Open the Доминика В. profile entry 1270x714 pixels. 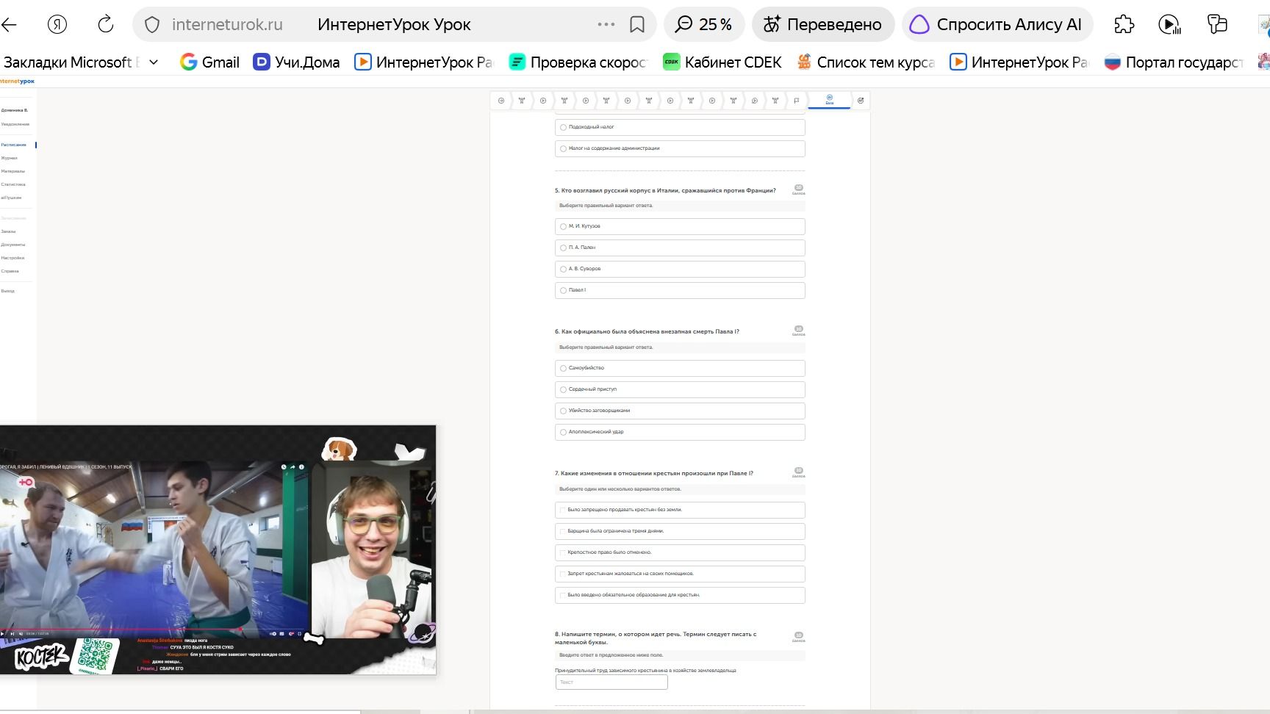pos(15,110)
